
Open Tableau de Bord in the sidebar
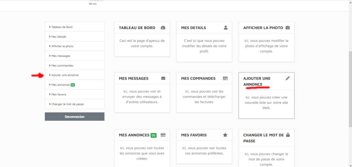[x=75, y=27]
